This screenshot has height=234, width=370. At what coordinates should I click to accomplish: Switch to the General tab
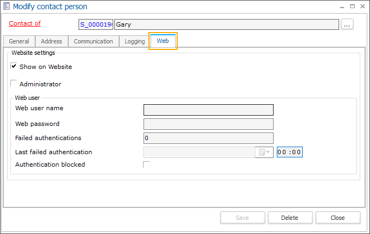19,41
